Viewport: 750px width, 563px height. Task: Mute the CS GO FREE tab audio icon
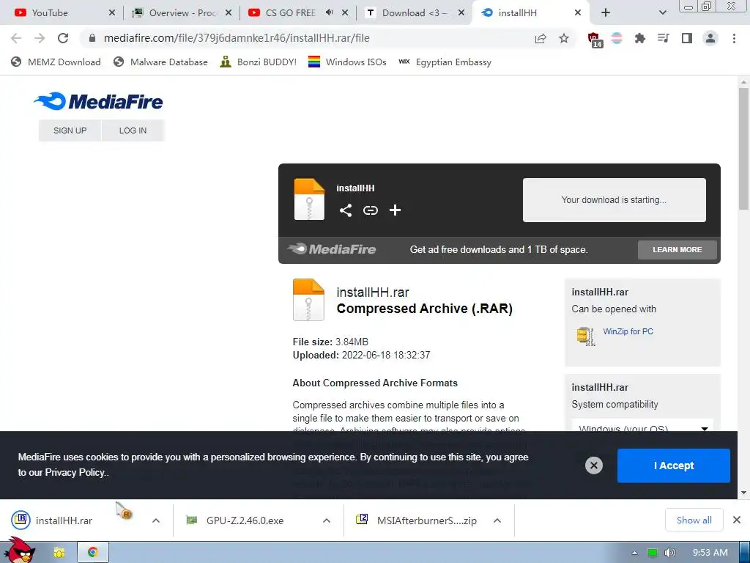pyautogui.click(x=329, y=12)
